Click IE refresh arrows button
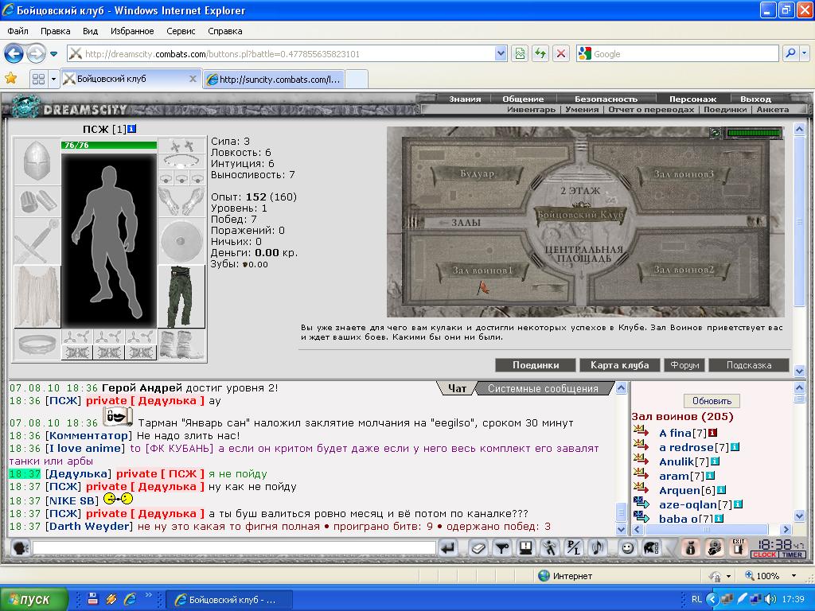815x611 pixels. (x=540, y=53)
